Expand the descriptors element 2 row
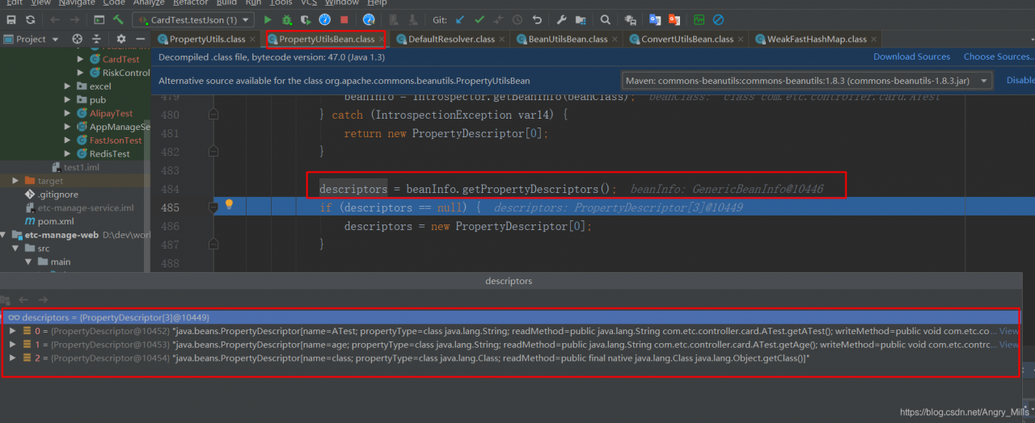Screen dimensions: 1035x423 12,358
